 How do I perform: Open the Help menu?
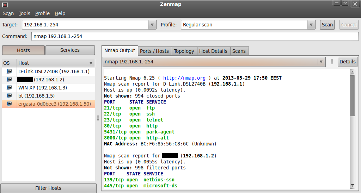[x=60, y=14]
